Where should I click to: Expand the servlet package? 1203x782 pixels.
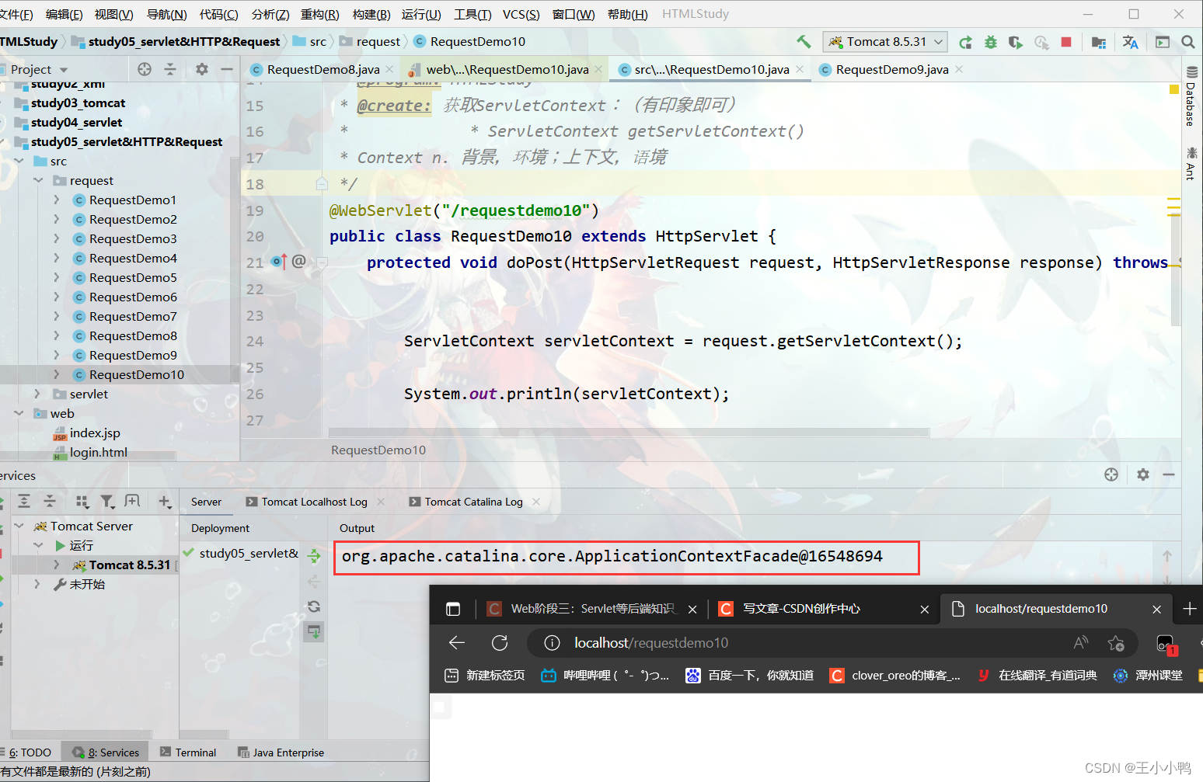[38, 394]
